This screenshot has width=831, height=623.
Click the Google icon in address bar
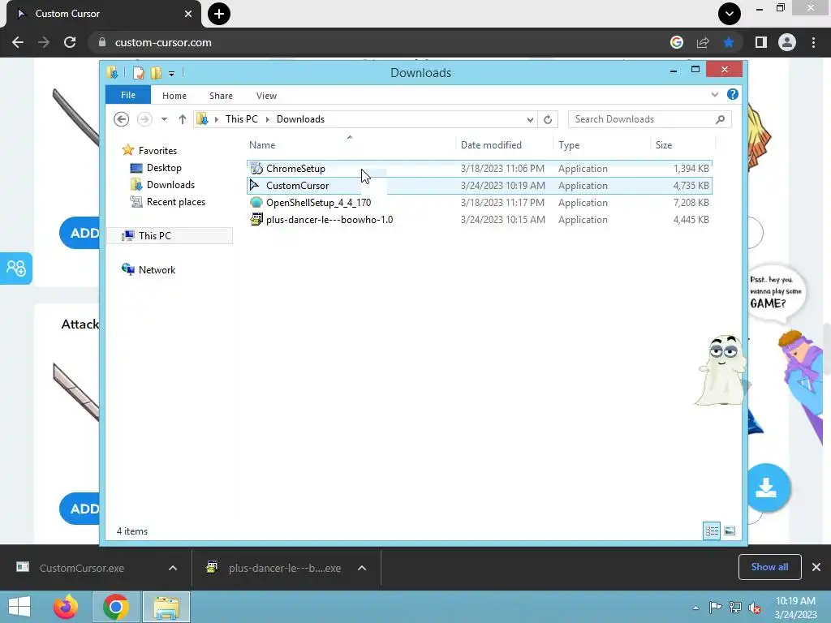coord(677,42)
